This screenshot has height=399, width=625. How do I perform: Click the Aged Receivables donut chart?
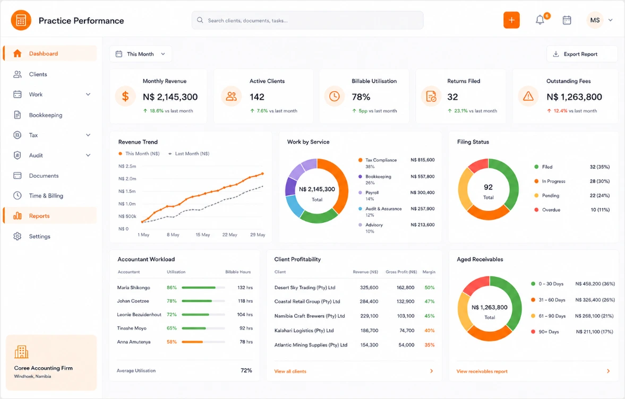tap(490, 309)
